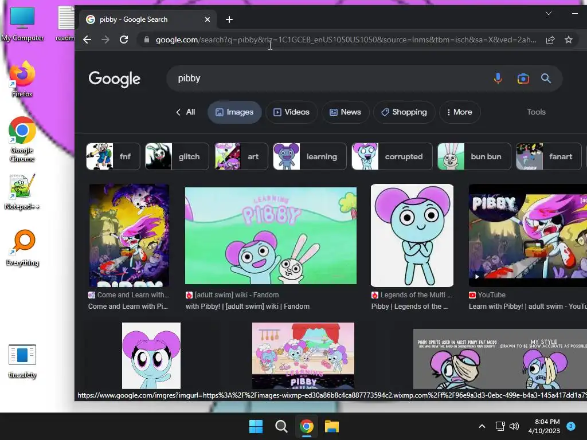
Task: Click the address bar URL
Action: [x=346, y=40]
